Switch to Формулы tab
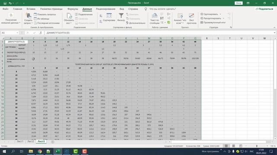This screenshot has width=277, height=155. (73, 9)
